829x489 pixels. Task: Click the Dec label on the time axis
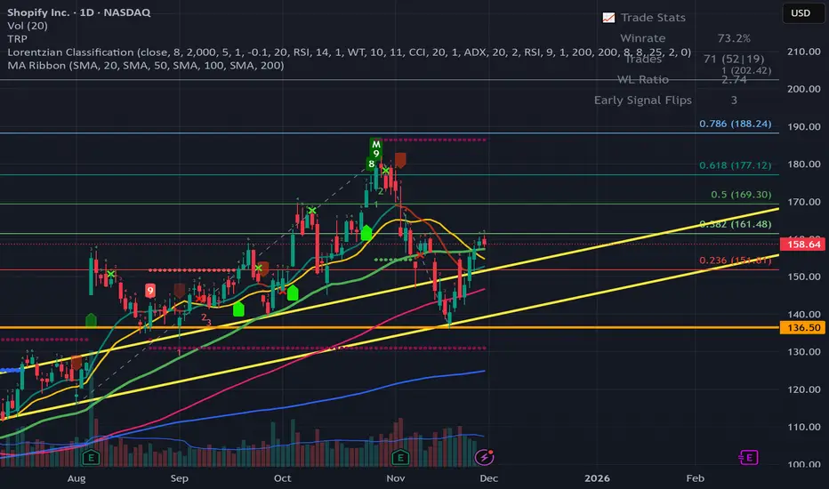488,478
